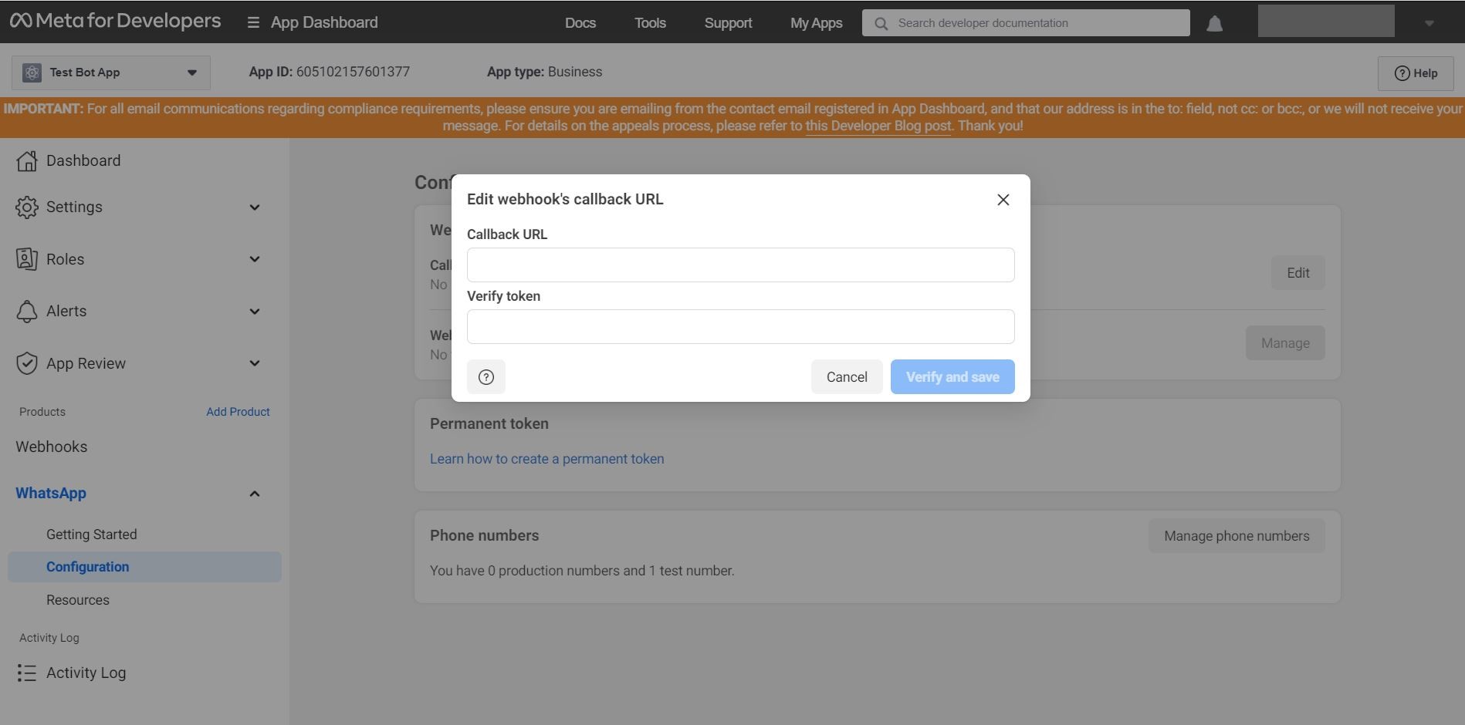Open Resources under WhatsApp

click(x=78, y=600)
